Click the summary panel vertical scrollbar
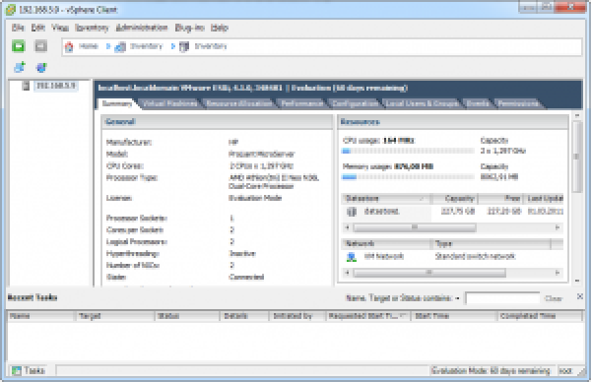 click(576, 158)
